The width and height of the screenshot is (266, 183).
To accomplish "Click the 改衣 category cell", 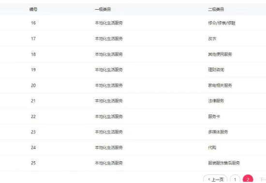I will click(x=212, y=39).
